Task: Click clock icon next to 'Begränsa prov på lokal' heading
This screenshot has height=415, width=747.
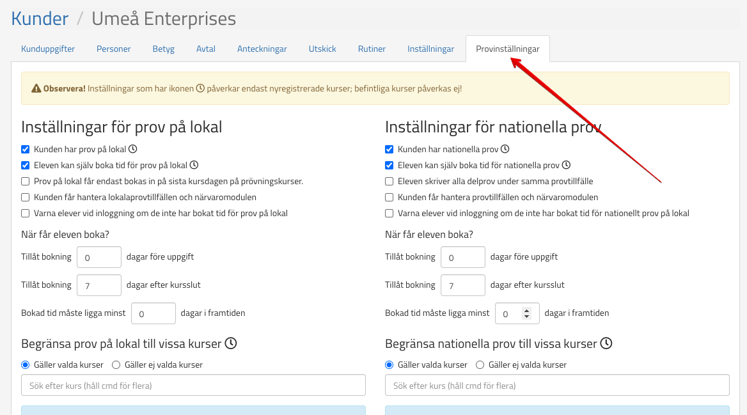Action: (231, 343)
